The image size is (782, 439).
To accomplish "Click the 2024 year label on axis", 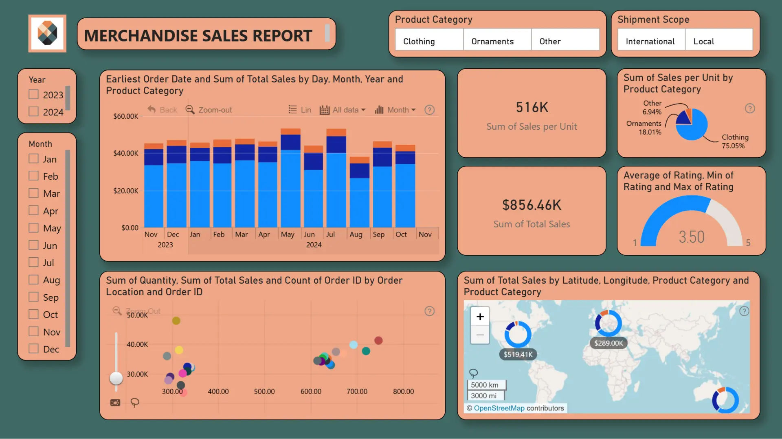I will tap(314, 245).
